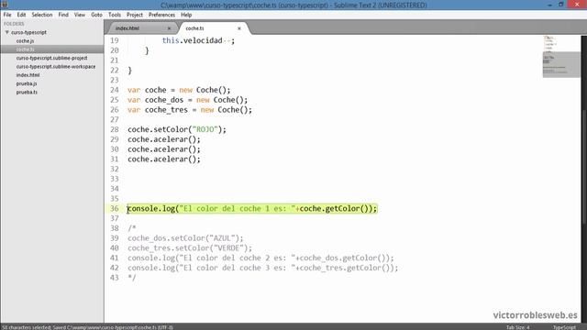Change TypeScript syntax in status bar

coord(565,327)
